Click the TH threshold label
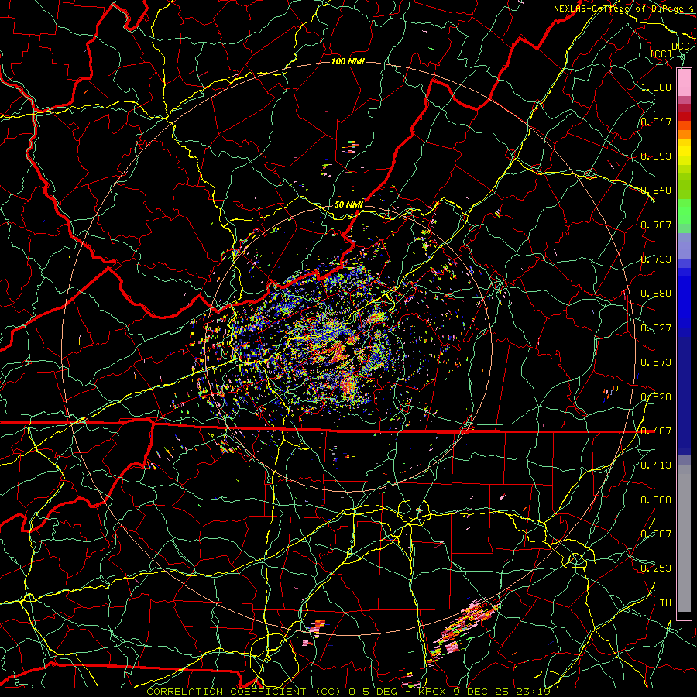 click(665, 603)
